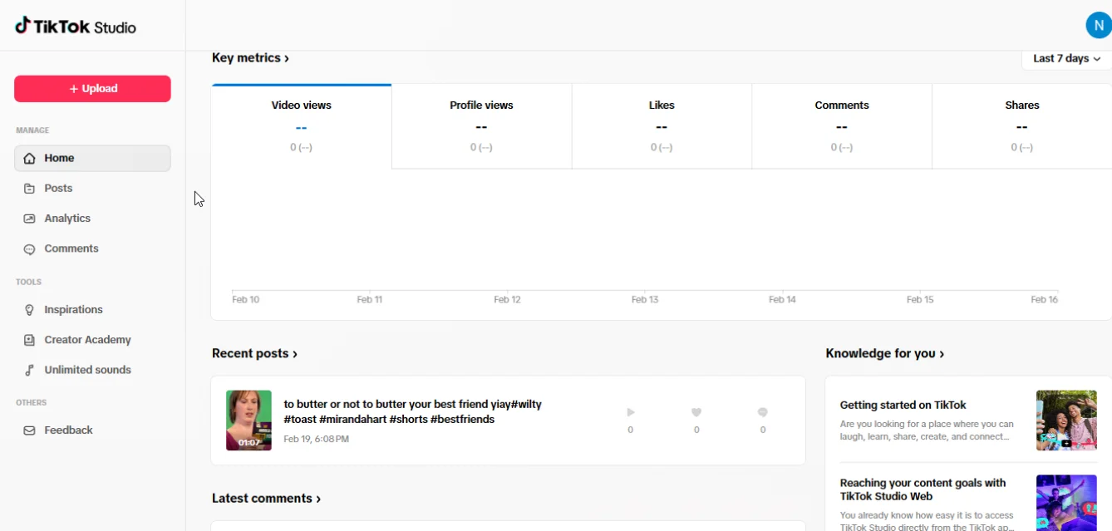1112x531 pixels.
Task: Click the Feedback envelope icon
Action: [x=29, y=430]
